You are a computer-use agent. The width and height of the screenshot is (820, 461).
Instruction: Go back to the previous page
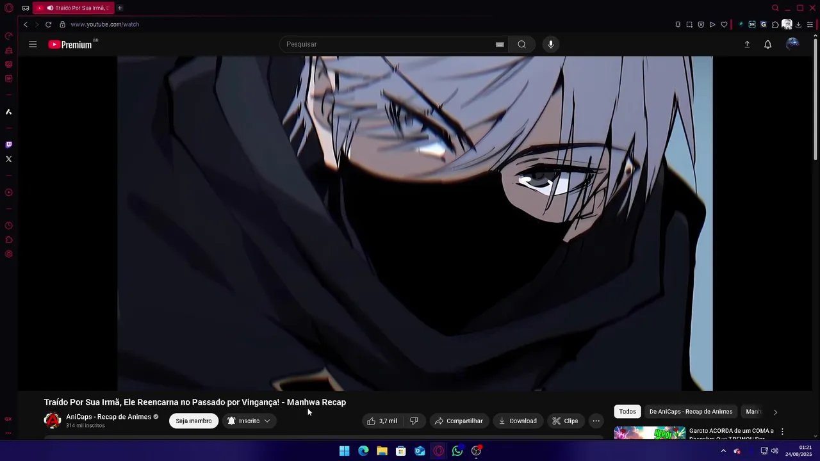tap(26, 24)
